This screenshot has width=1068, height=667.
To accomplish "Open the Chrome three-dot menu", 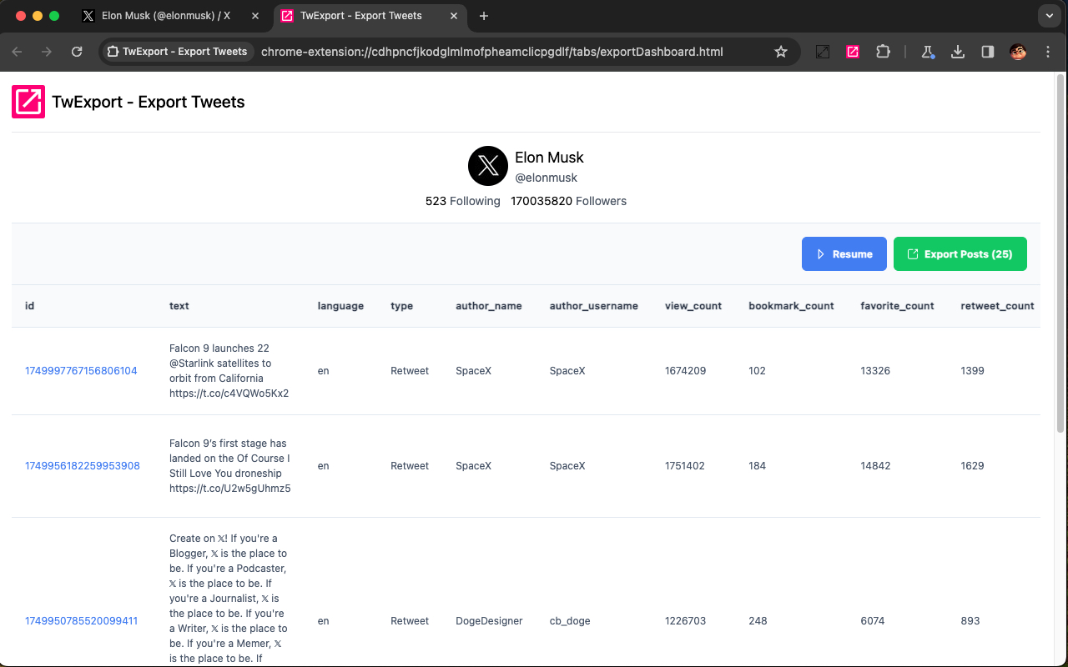I will click(x=1049, y=52).
